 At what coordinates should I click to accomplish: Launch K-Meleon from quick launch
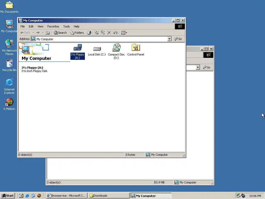pyautogui.click(x=39, y=196)
